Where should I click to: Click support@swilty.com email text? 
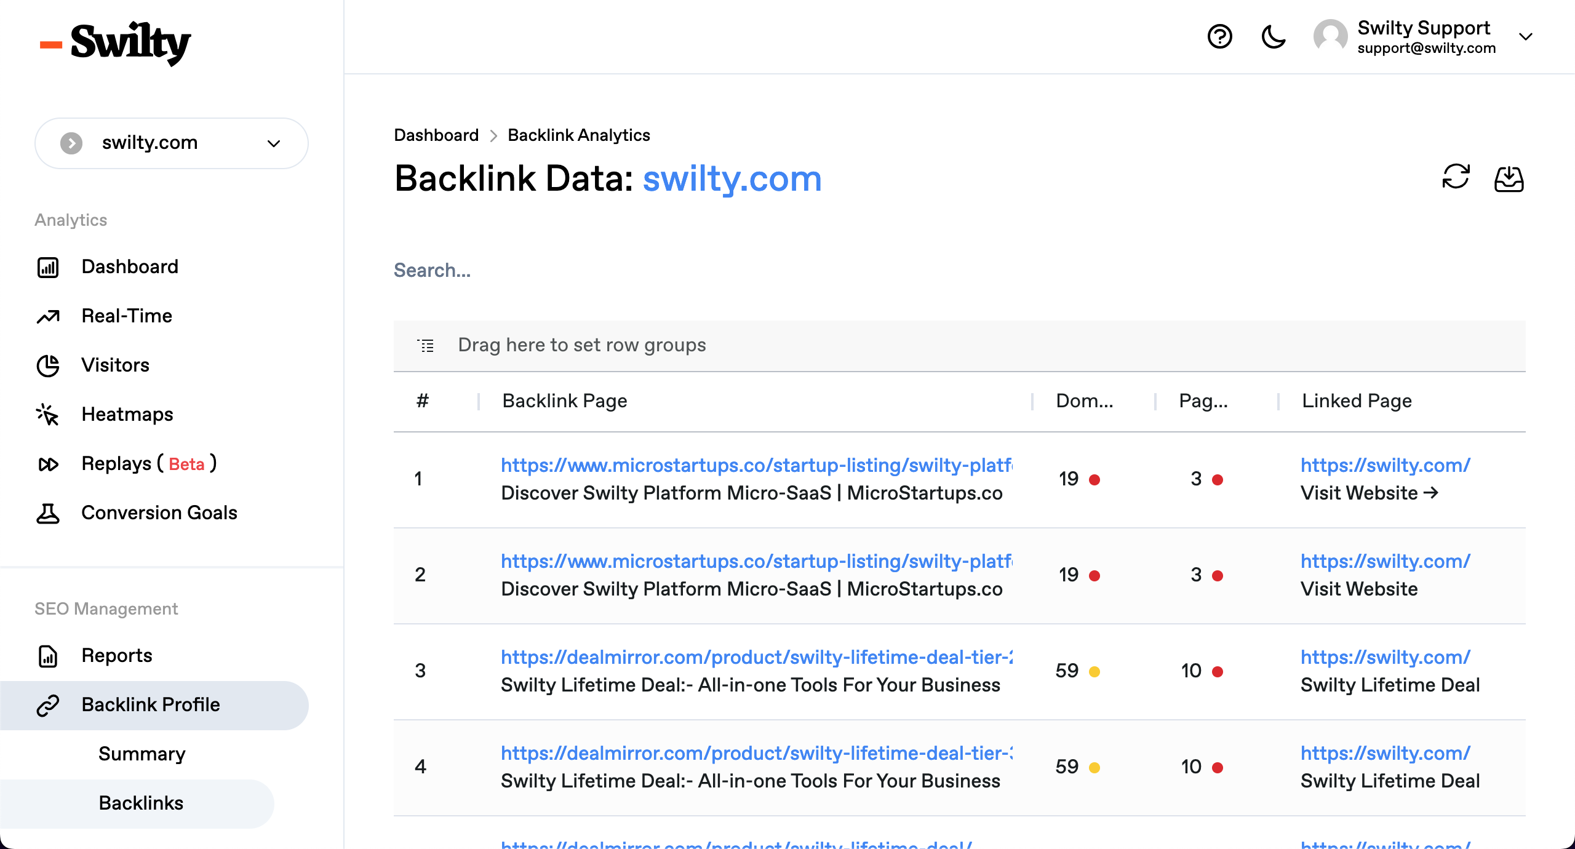[1427, 48]
